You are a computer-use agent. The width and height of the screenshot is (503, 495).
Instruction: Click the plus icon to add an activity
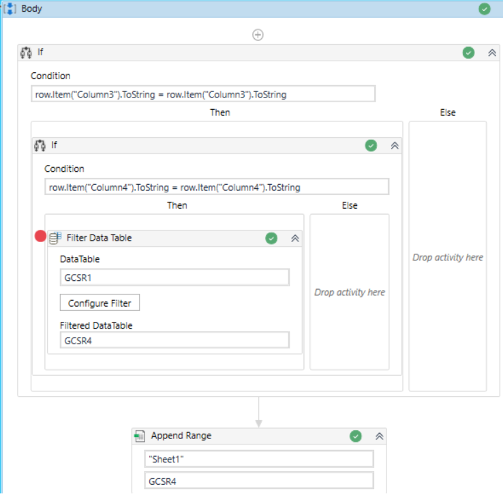click(x=258, y=35)
